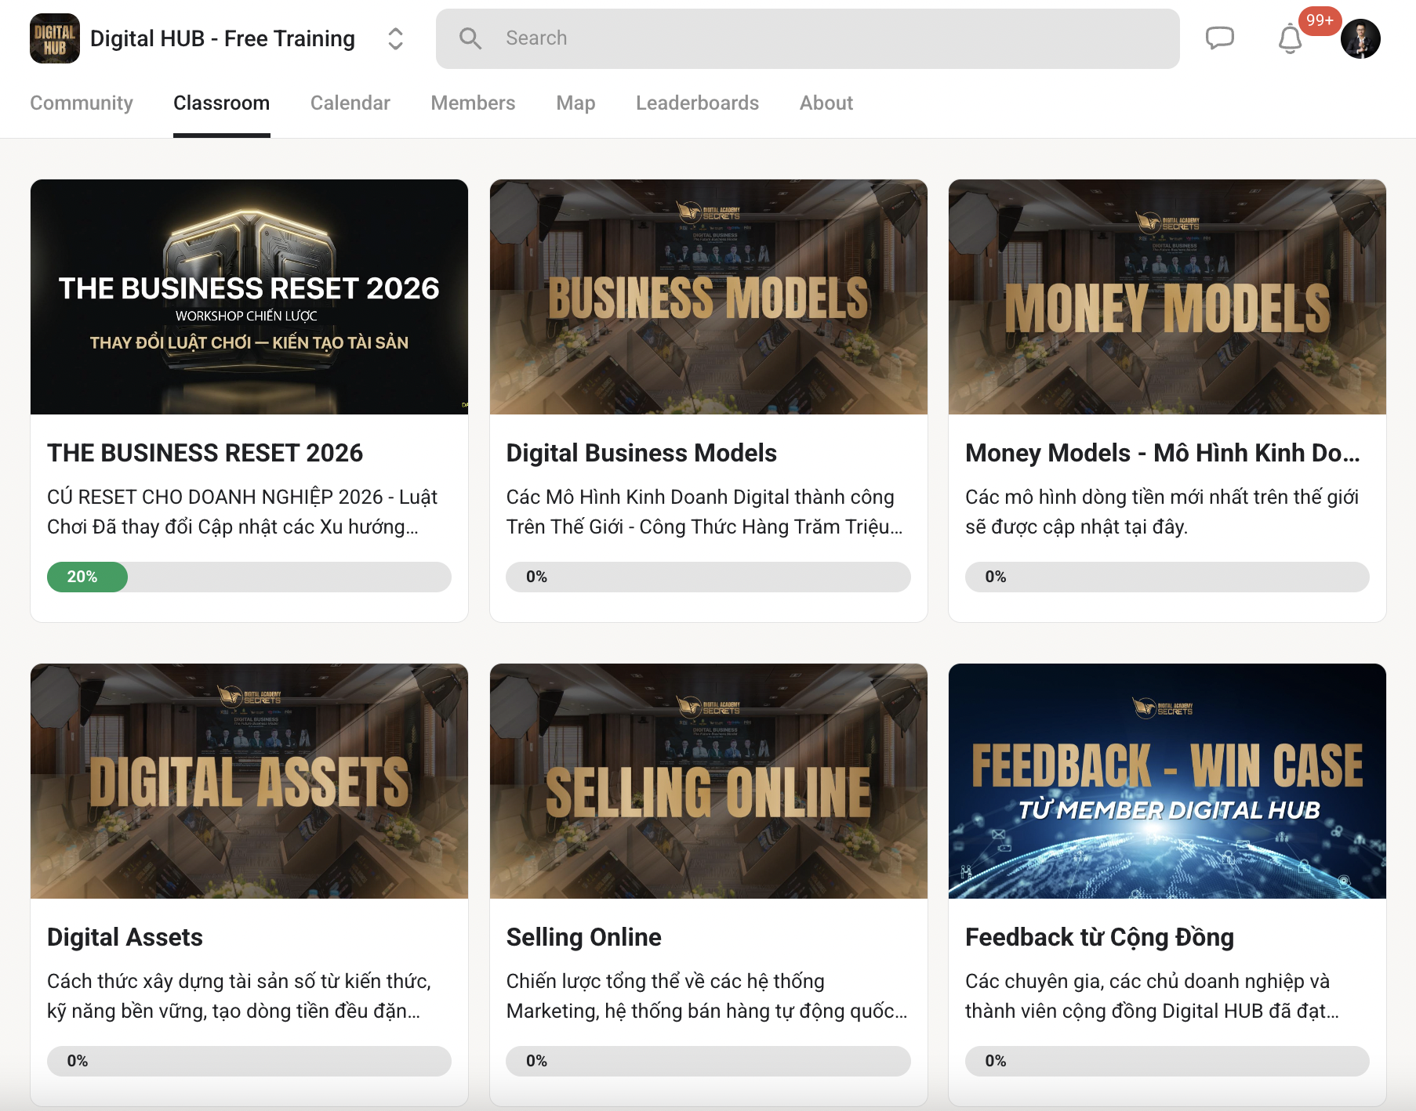Open the notifications bell
This screenshot has height=1111, width=1416.
(1290, 38)
